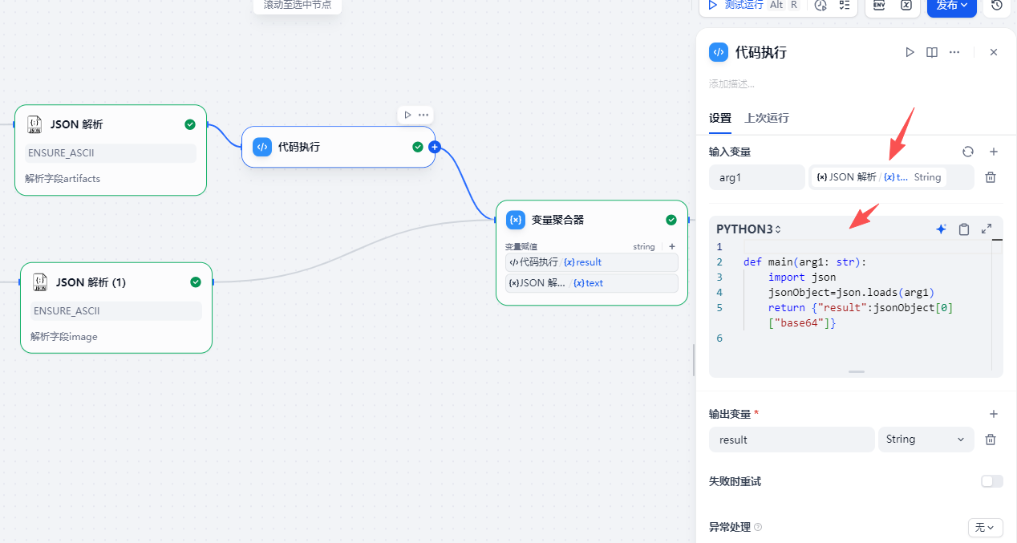The image size is (1017, 543).
Task: Close the 代码执行 settings panel
Action: (994, 52)
